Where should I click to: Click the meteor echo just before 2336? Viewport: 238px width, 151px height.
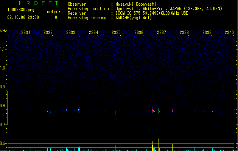pos(138,112)
